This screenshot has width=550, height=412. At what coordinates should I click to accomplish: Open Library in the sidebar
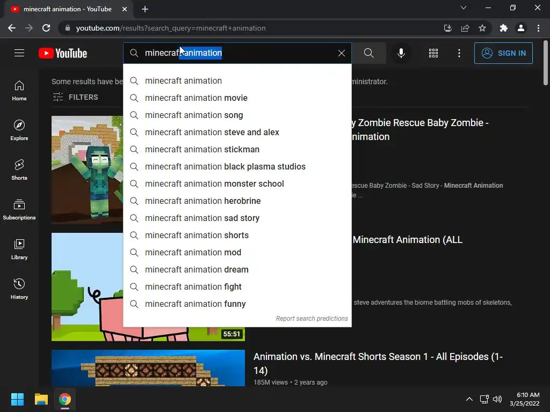coord(19,249)
